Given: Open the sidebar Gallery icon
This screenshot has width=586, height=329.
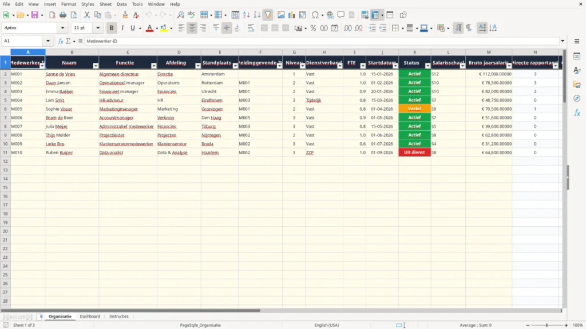Looking at the screenshot, I should click(577, 85).
